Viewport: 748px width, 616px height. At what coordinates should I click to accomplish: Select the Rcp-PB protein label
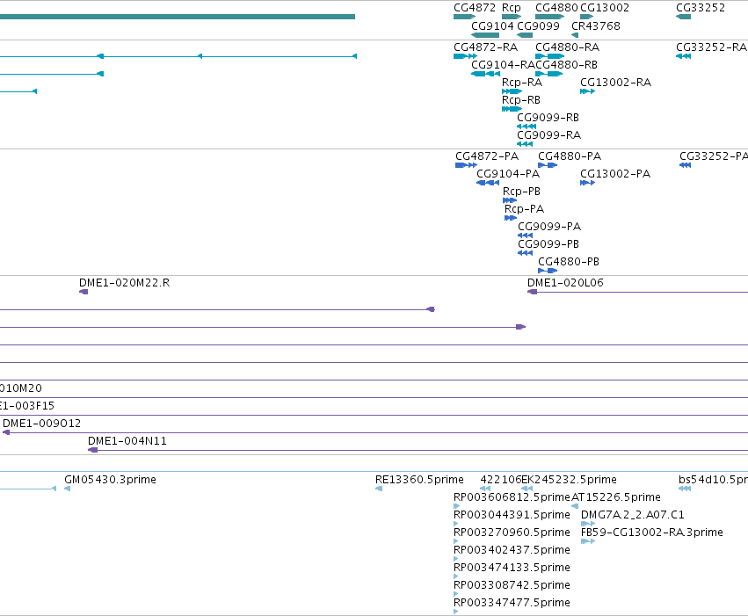pyautogui.click(x=521, y=192)
